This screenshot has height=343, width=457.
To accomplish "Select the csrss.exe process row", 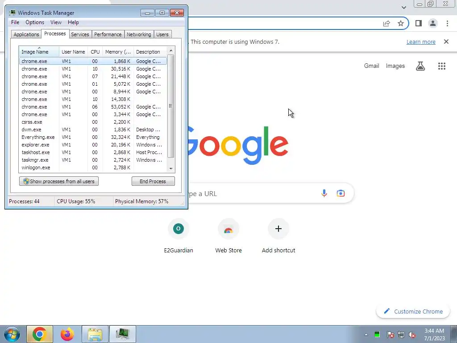I will [x=93, y=122].
